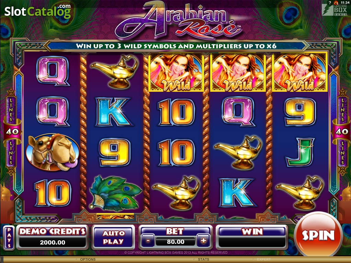The height and width of the screenshot is (263, 351).
Task: Open the OPTIONS menu
Action: [x=88, y=260]
